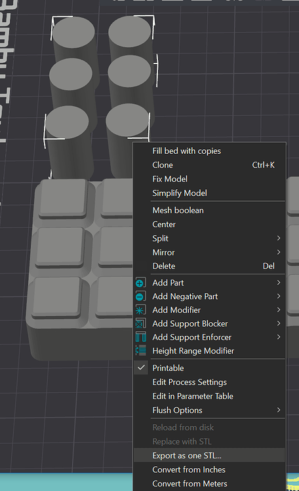
Task: Select Simplify Model
Action: (210, 193)
